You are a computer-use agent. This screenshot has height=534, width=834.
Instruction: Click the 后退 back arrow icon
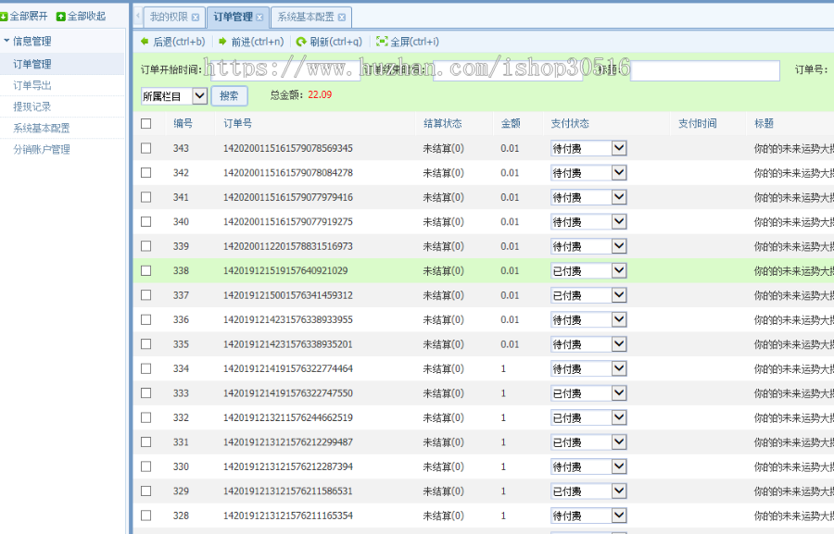point(145,41)
